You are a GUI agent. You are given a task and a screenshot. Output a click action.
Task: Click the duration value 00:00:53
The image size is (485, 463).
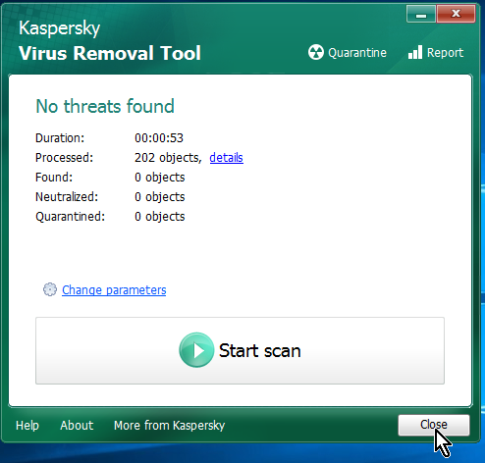(x=159, y=138)
